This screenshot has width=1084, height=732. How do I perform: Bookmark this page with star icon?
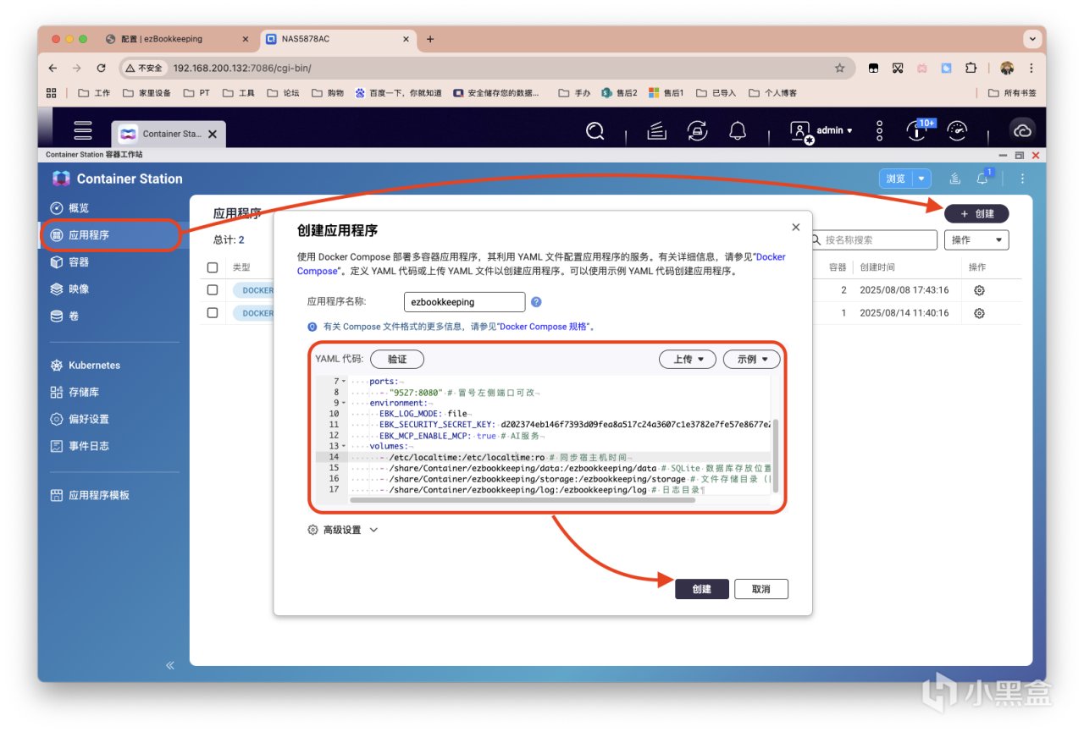(839, 68)
